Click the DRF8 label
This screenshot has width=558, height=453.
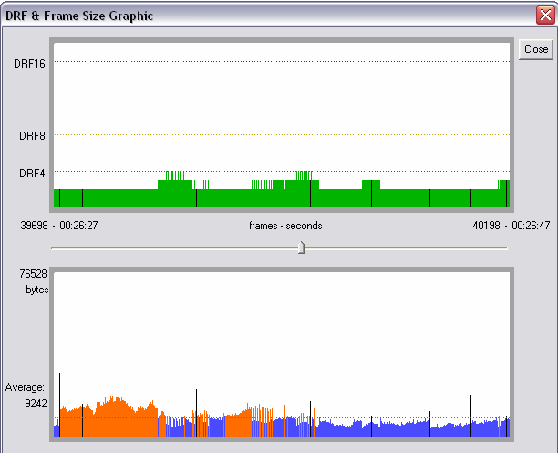(x=32, y=136)
